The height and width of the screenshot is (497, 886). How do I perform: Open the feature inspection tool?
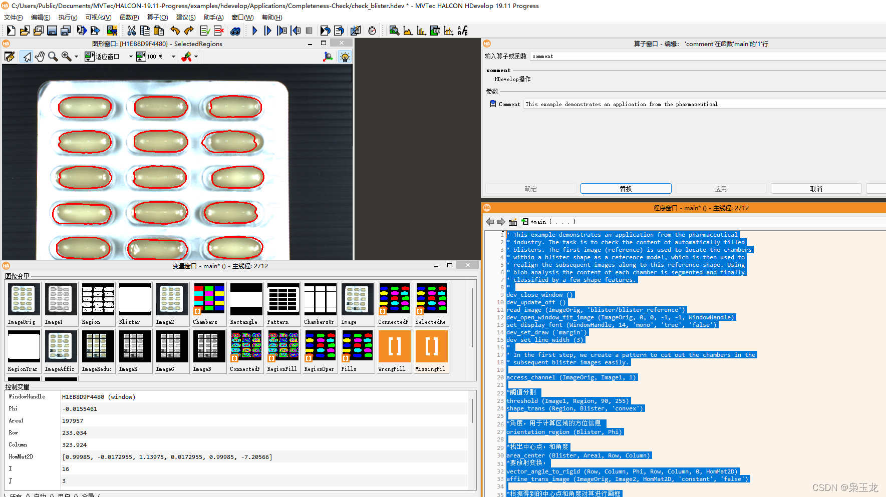(435, 31)
